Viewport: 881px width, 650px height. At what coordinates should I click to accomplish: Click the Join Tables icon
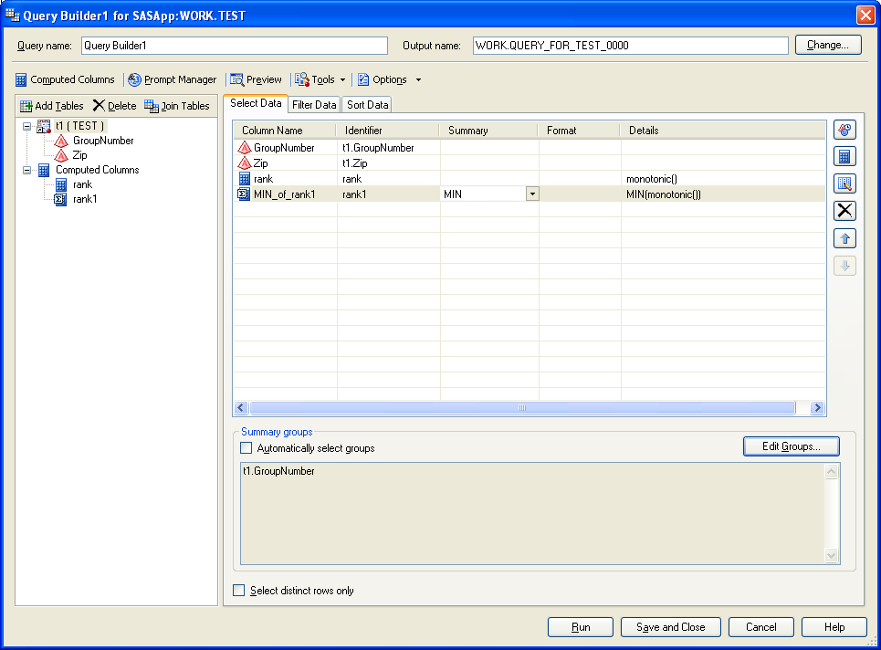coord(176,106)
